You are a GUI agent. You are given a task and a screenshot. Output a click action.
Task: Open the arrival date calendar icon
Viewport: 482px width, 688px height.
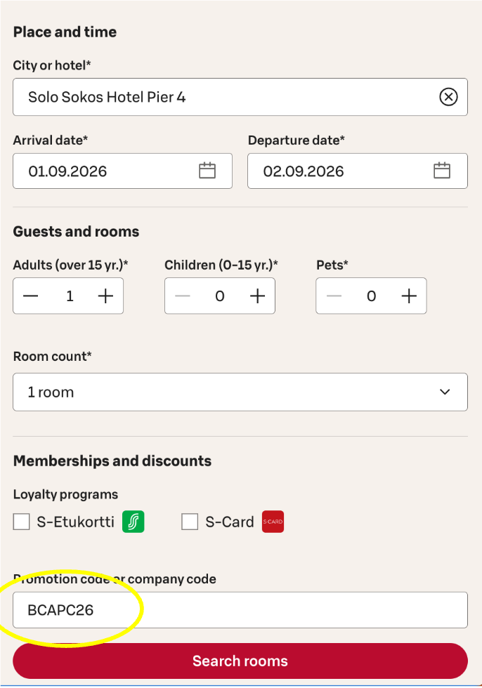[x=207, y=171]
